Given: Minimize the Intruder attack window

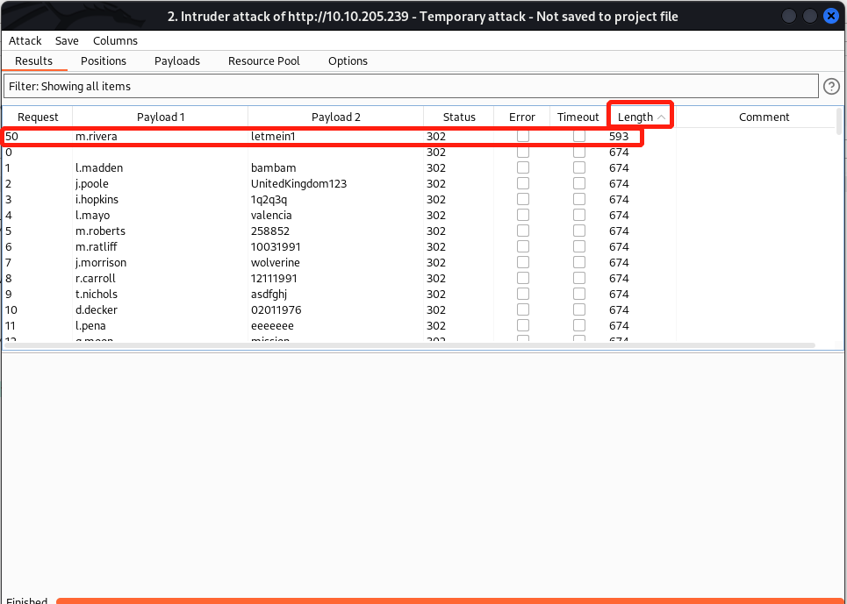Looking at the screenshot, I should point(790,17).
